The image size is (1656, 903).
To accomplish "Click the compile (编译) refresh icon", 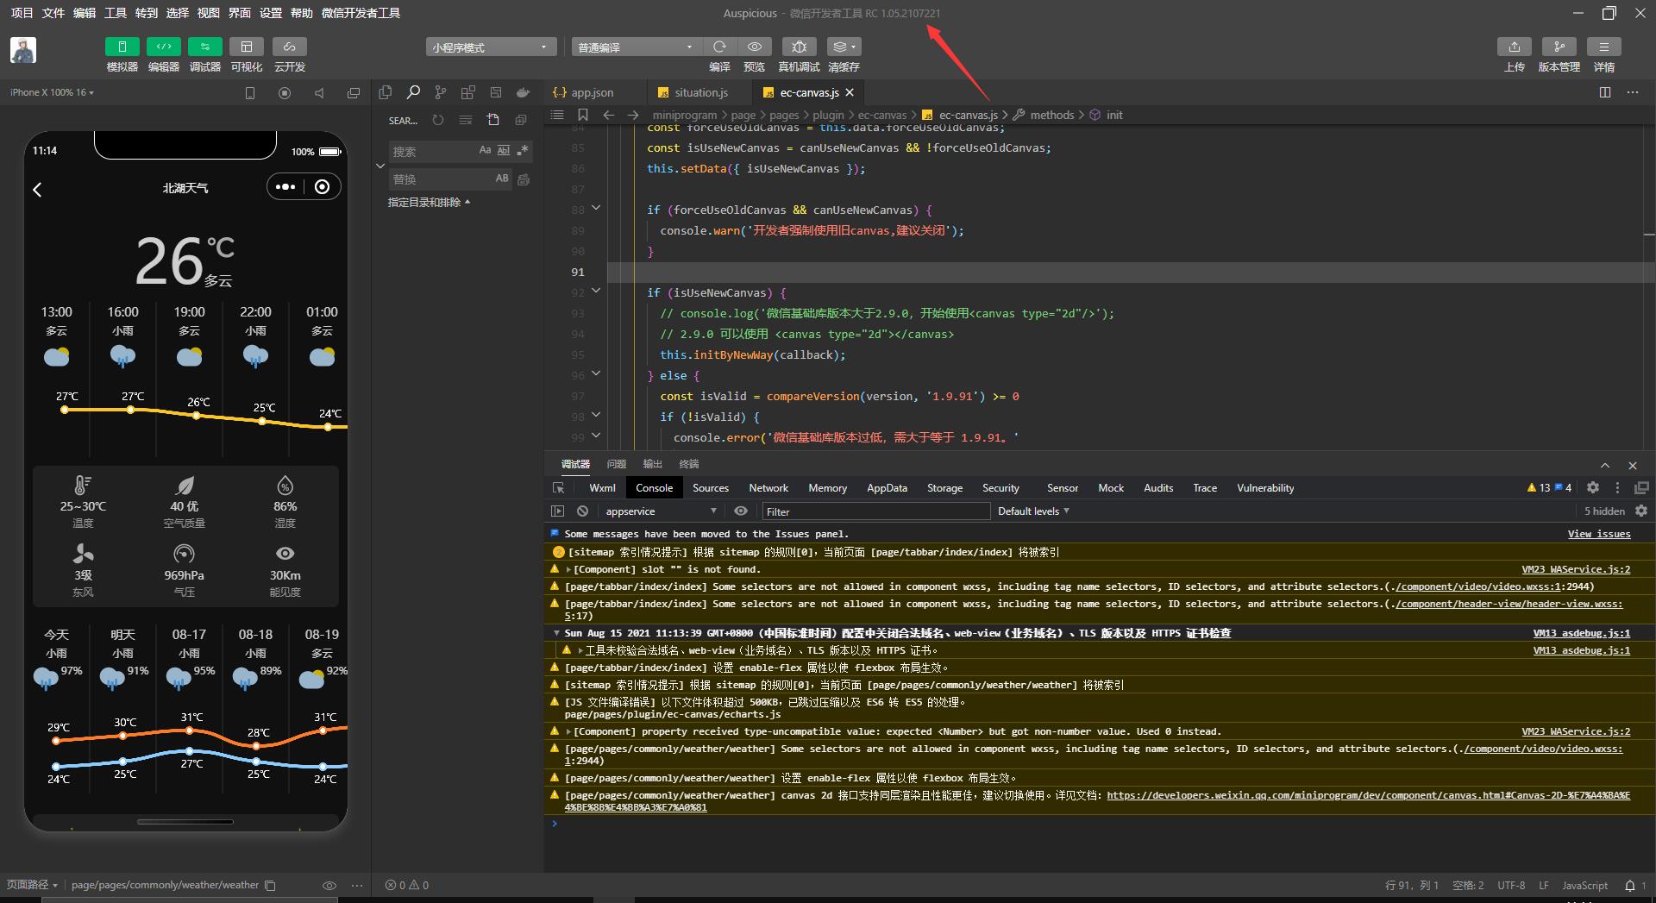I will click(719, 47).
